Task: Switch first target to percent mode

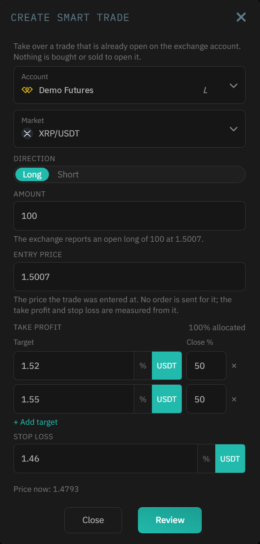Action: pos(143,366)
